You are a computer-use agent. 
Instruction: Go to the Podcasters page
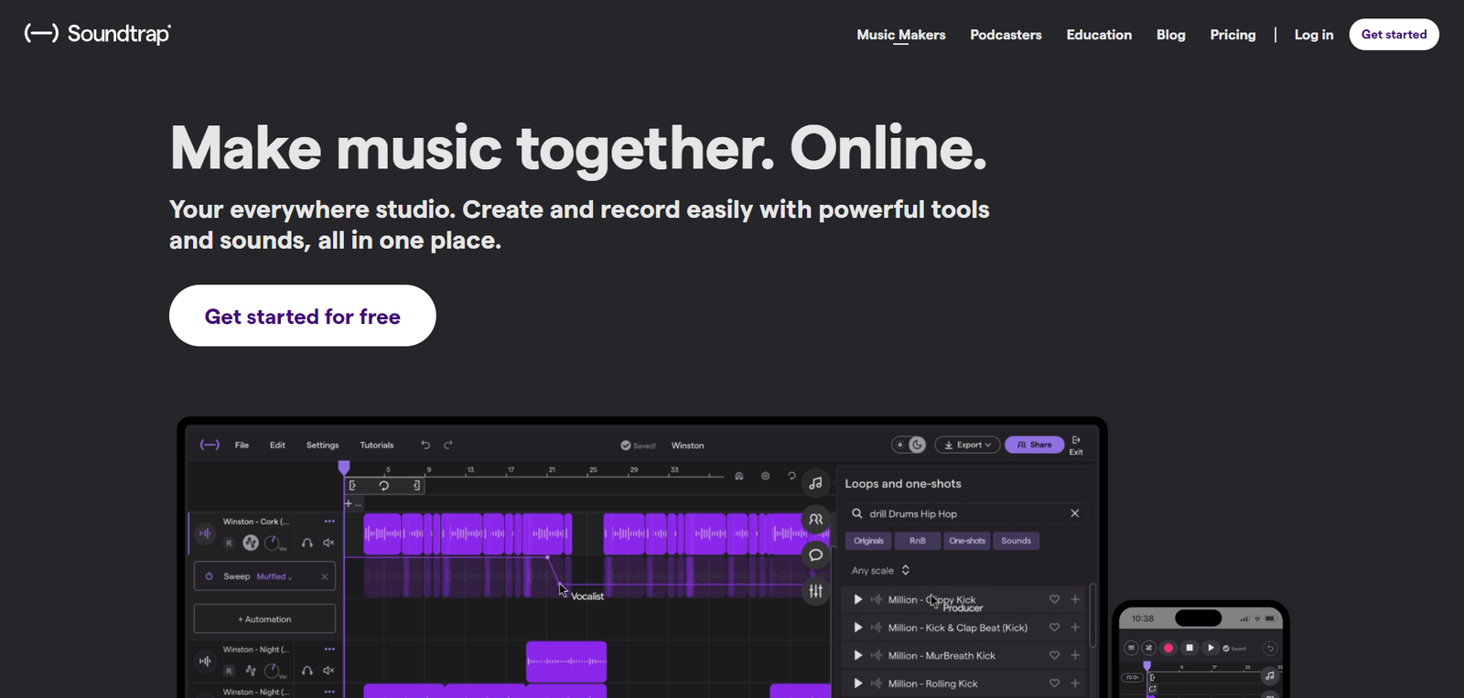1006,35
